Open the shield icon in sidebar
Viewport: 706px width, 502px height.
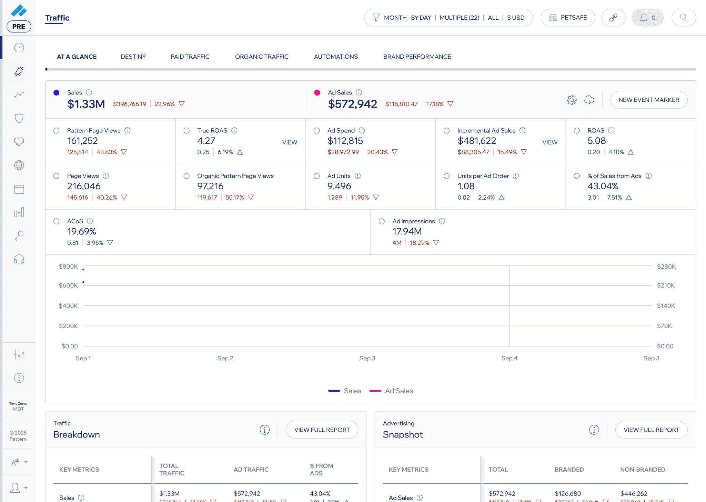(19, 118)
